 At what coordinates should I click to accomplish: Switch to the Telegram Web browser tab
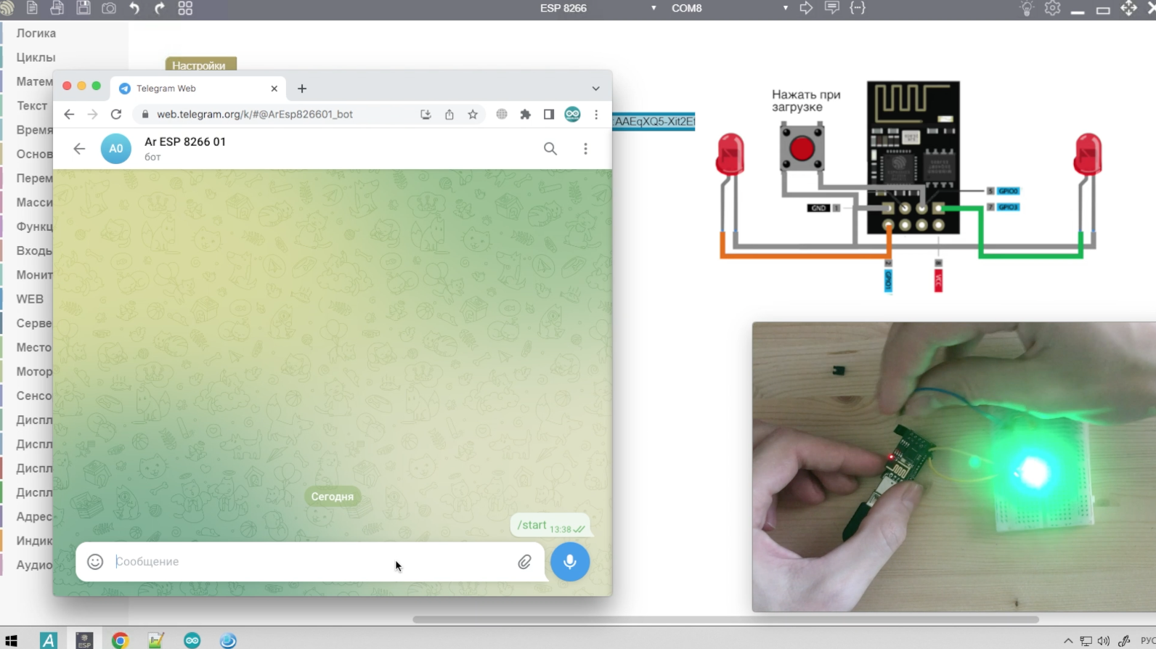[198, 88]
